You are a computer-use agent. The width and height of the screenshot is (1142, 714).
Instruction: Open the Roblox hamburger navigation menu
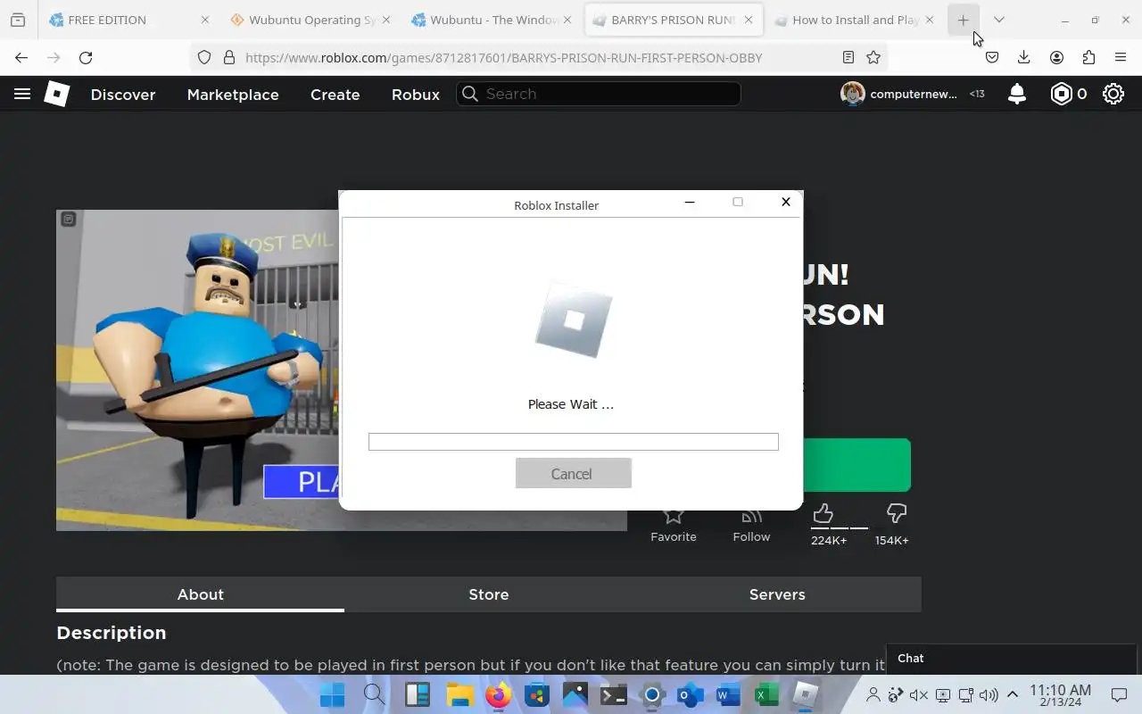22,94
